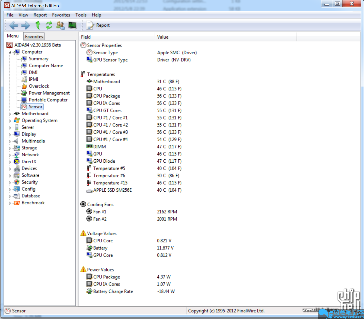Click the Operating System Windows flag icon
Viewport: 364px width, 319px height.
coord(17,121)
